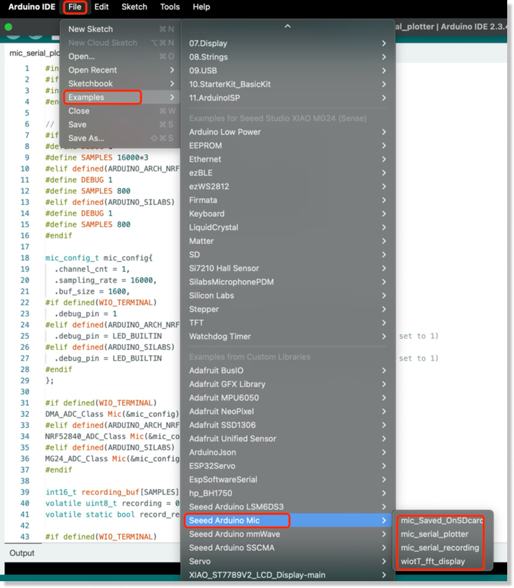Open ezBLE examples submenu
The image size is (514, 588).
(x=287, y=172)
